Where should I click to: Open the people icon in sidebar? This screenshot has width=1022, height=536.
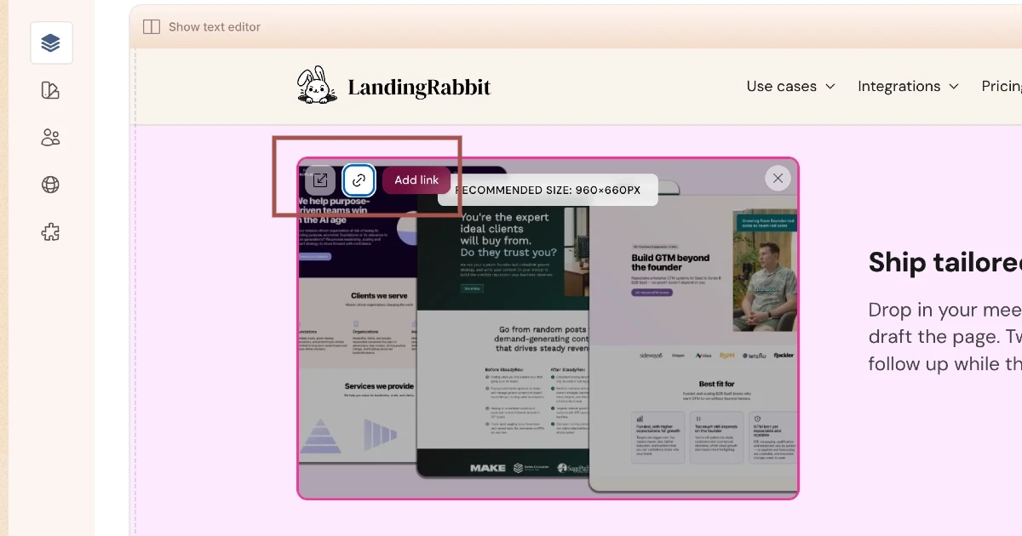(x=51, y=137)
